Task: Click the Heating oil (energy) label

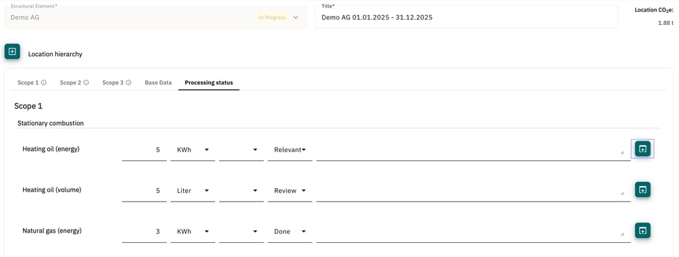Action: click(x=51, y=149)
